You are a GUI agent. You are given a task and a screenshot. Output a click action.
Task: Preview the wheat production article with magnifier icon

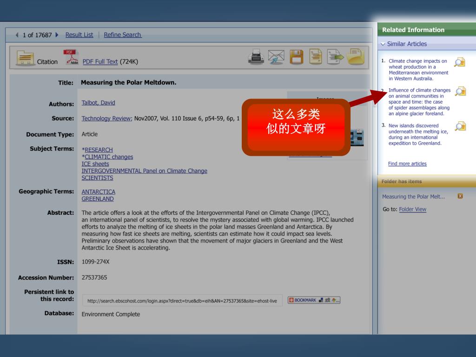click(x=460, y=62)
